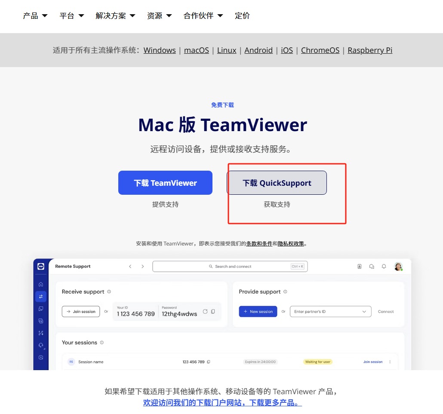Expand the dropdown arrow beside 资源
Image resolution: width=443 pixels, height=414 pixels.
click(x=169, y=16)
